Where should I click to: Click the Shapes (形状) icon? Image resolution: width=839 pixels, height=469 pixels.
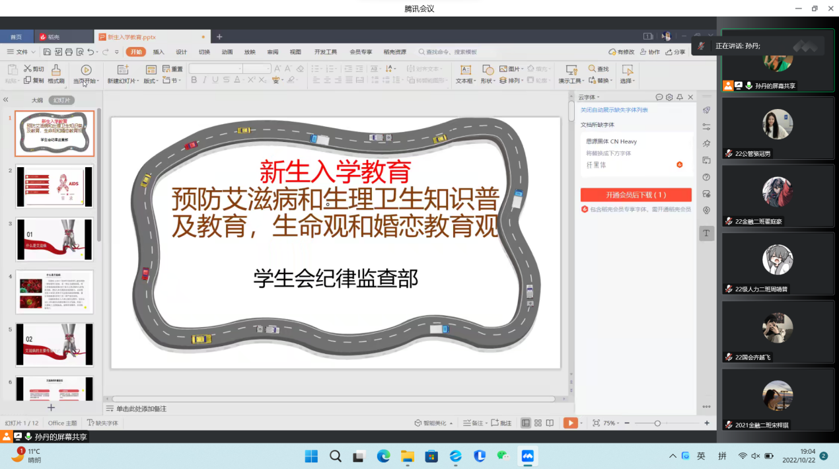[488, 70]
